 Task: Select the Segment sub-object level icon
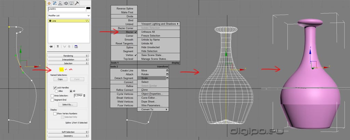point(67,70)
